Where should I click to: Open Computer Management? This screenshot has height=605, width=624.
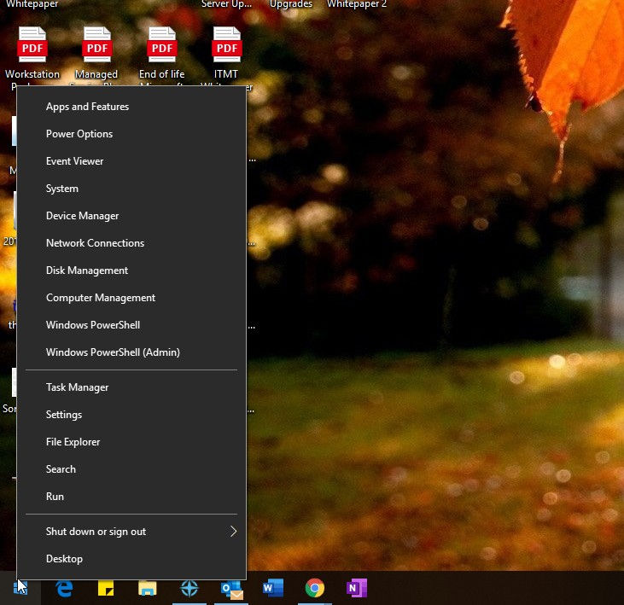[131, 298]
